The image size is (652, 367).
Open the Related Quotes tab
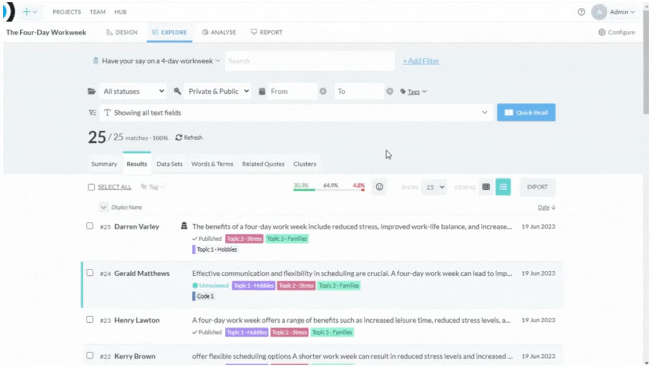263,164
